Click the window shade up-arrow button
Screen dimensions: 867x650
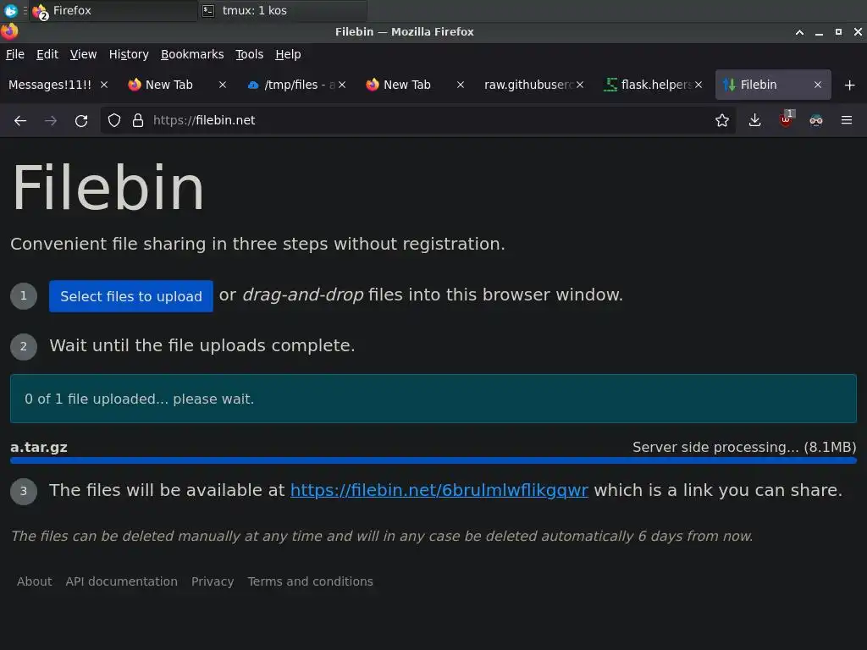click(x=799, y=32)
